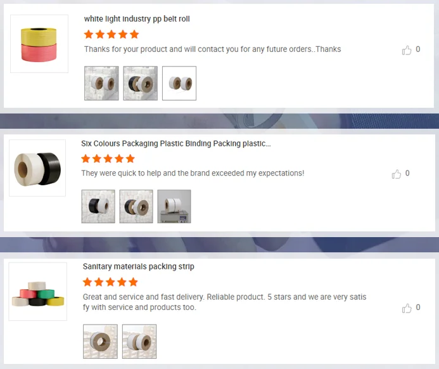Click star rating of Six Colours review
The width and height of the screenshot is (439, 369).
point(108,159)
